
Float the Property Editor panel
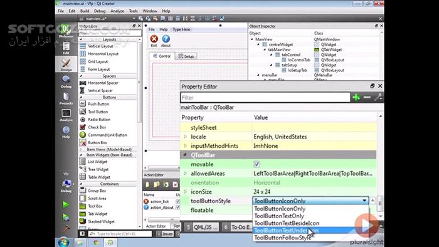pyautogui.click(x=372, y=86)
